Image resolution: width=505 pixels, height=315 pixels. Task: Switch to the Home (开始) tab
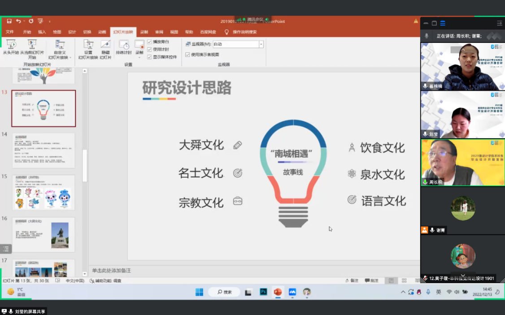[27, 32]
